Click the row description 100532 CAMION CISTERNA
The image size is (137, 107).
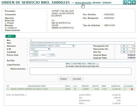pos(29,89)
